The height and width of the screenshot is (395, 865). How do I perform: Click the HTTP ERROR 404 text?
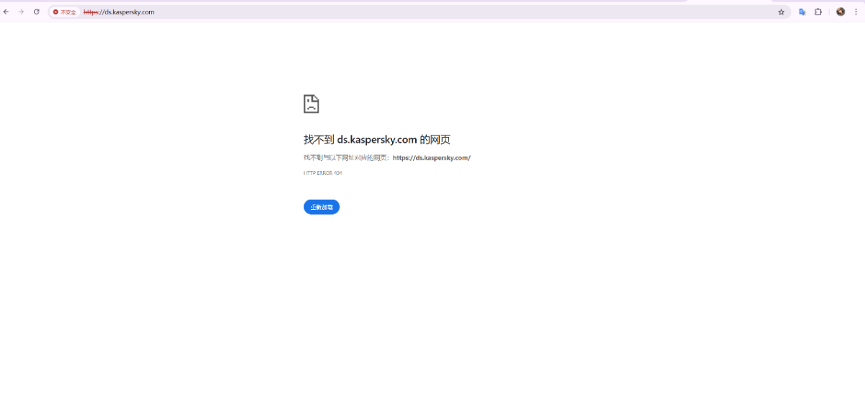(323, 174)
